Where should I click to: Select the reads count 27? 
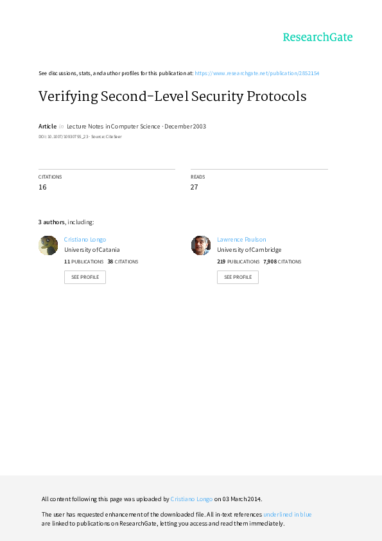(194, 187)
